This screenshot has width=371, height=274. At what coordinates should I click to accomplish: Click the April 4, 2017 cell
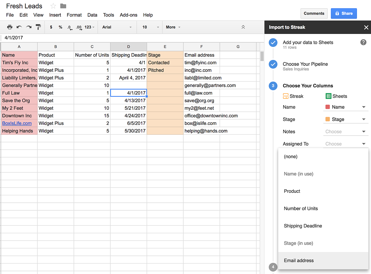pyautogui.click(x=129, y=78)
